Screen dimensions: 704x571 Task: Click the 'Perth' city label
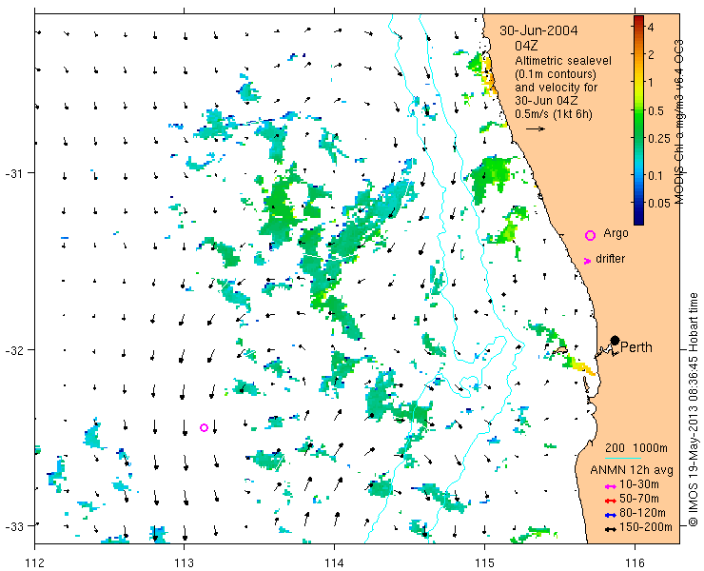(636, 347)
